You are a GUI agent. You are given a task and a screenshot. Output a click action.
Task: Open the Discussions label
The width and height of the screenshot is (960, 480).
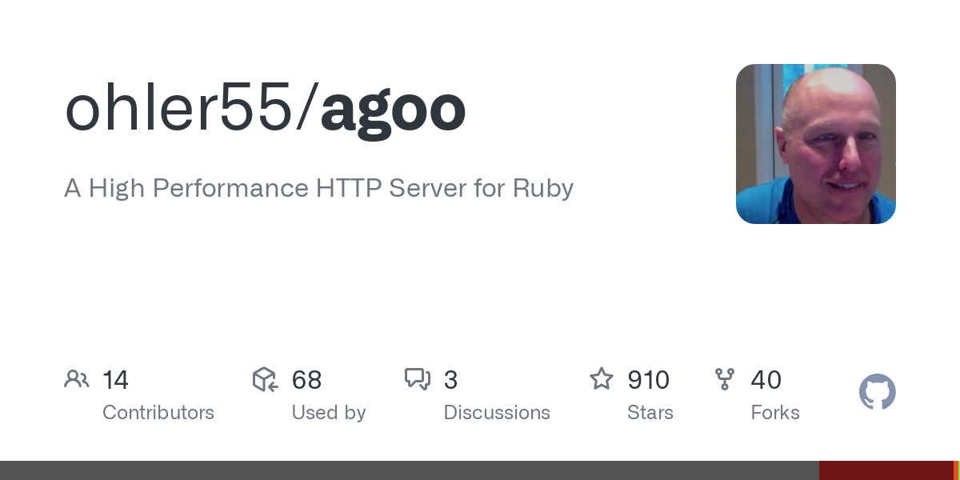click(497, 413)
